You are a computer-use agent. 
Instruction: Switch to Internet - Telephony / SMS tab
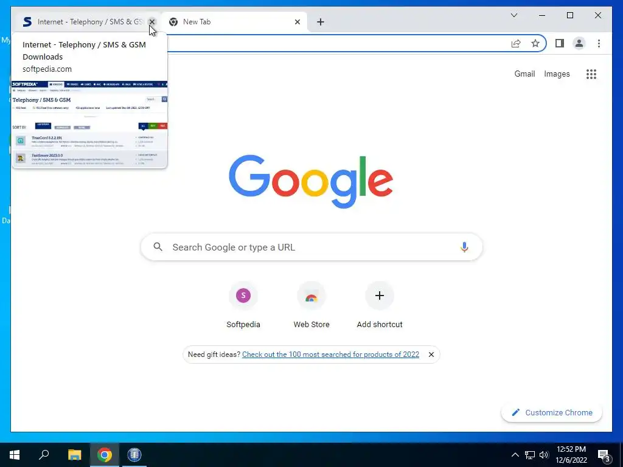tap(83, 22)
